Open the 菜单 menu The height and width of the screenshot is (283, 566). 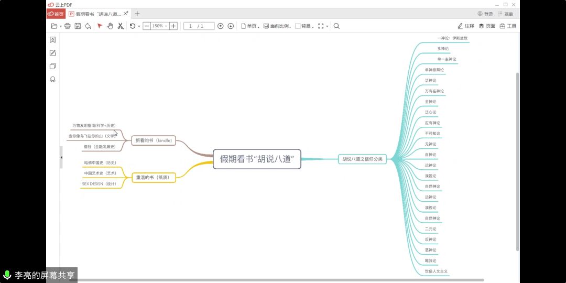tap(506, 14)
